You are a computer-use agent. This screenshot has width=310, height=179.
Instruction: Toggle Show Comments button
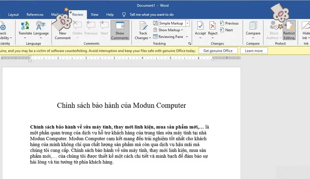[x=120, y=30]
